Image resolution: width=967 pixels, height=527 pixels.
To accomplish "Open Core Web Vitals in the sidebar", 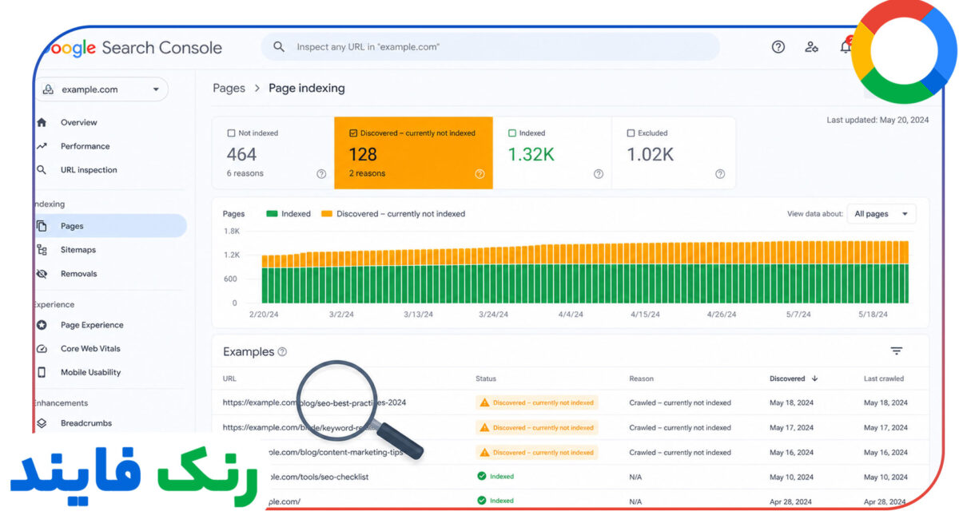I will coord(90,349).
